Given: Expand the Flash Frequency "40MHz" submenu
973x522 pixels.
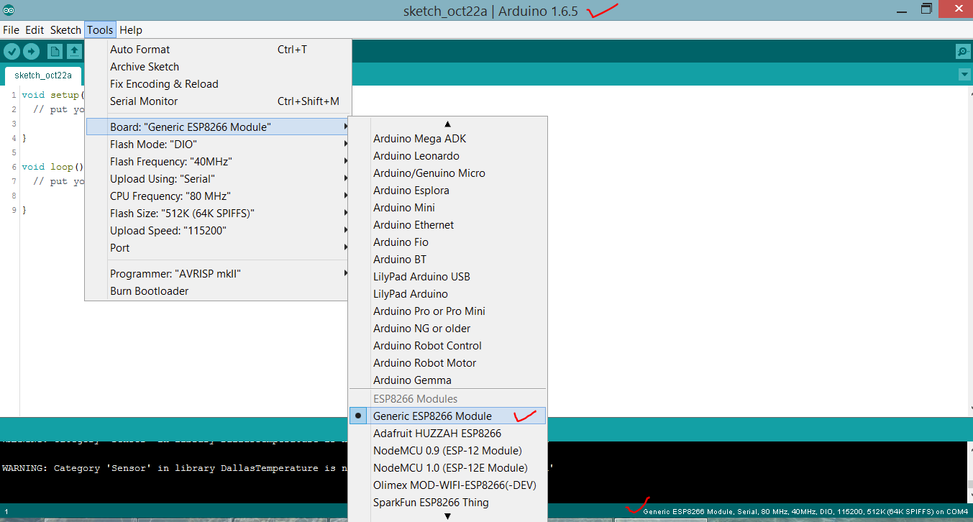Looking at the screenshot, I should point(218,162).
